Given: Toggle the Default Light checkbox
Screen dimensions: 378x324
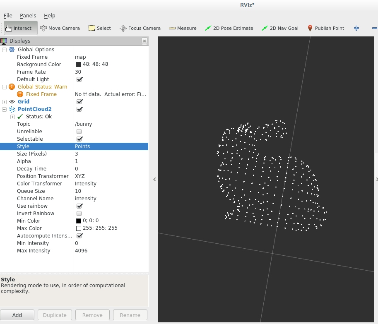Looking at the screenshot, I should click(79, 79).
